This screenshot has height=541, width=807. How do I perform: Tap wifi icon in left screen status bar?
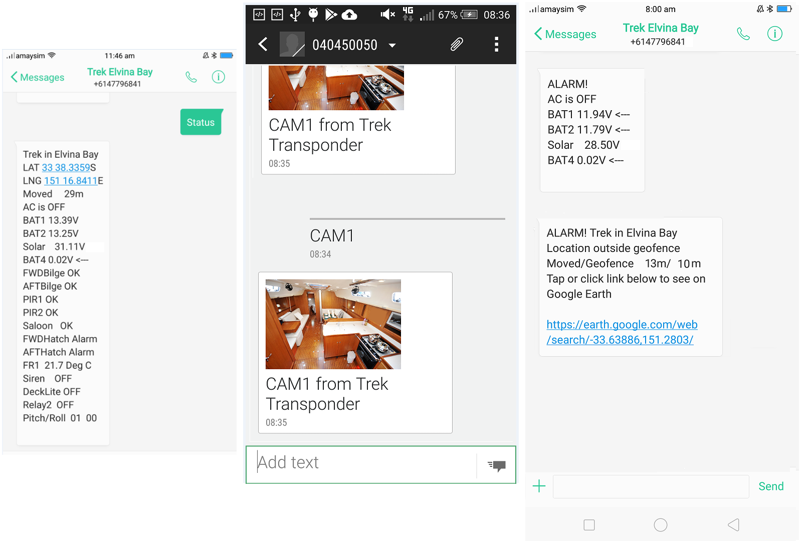point(52,56)
